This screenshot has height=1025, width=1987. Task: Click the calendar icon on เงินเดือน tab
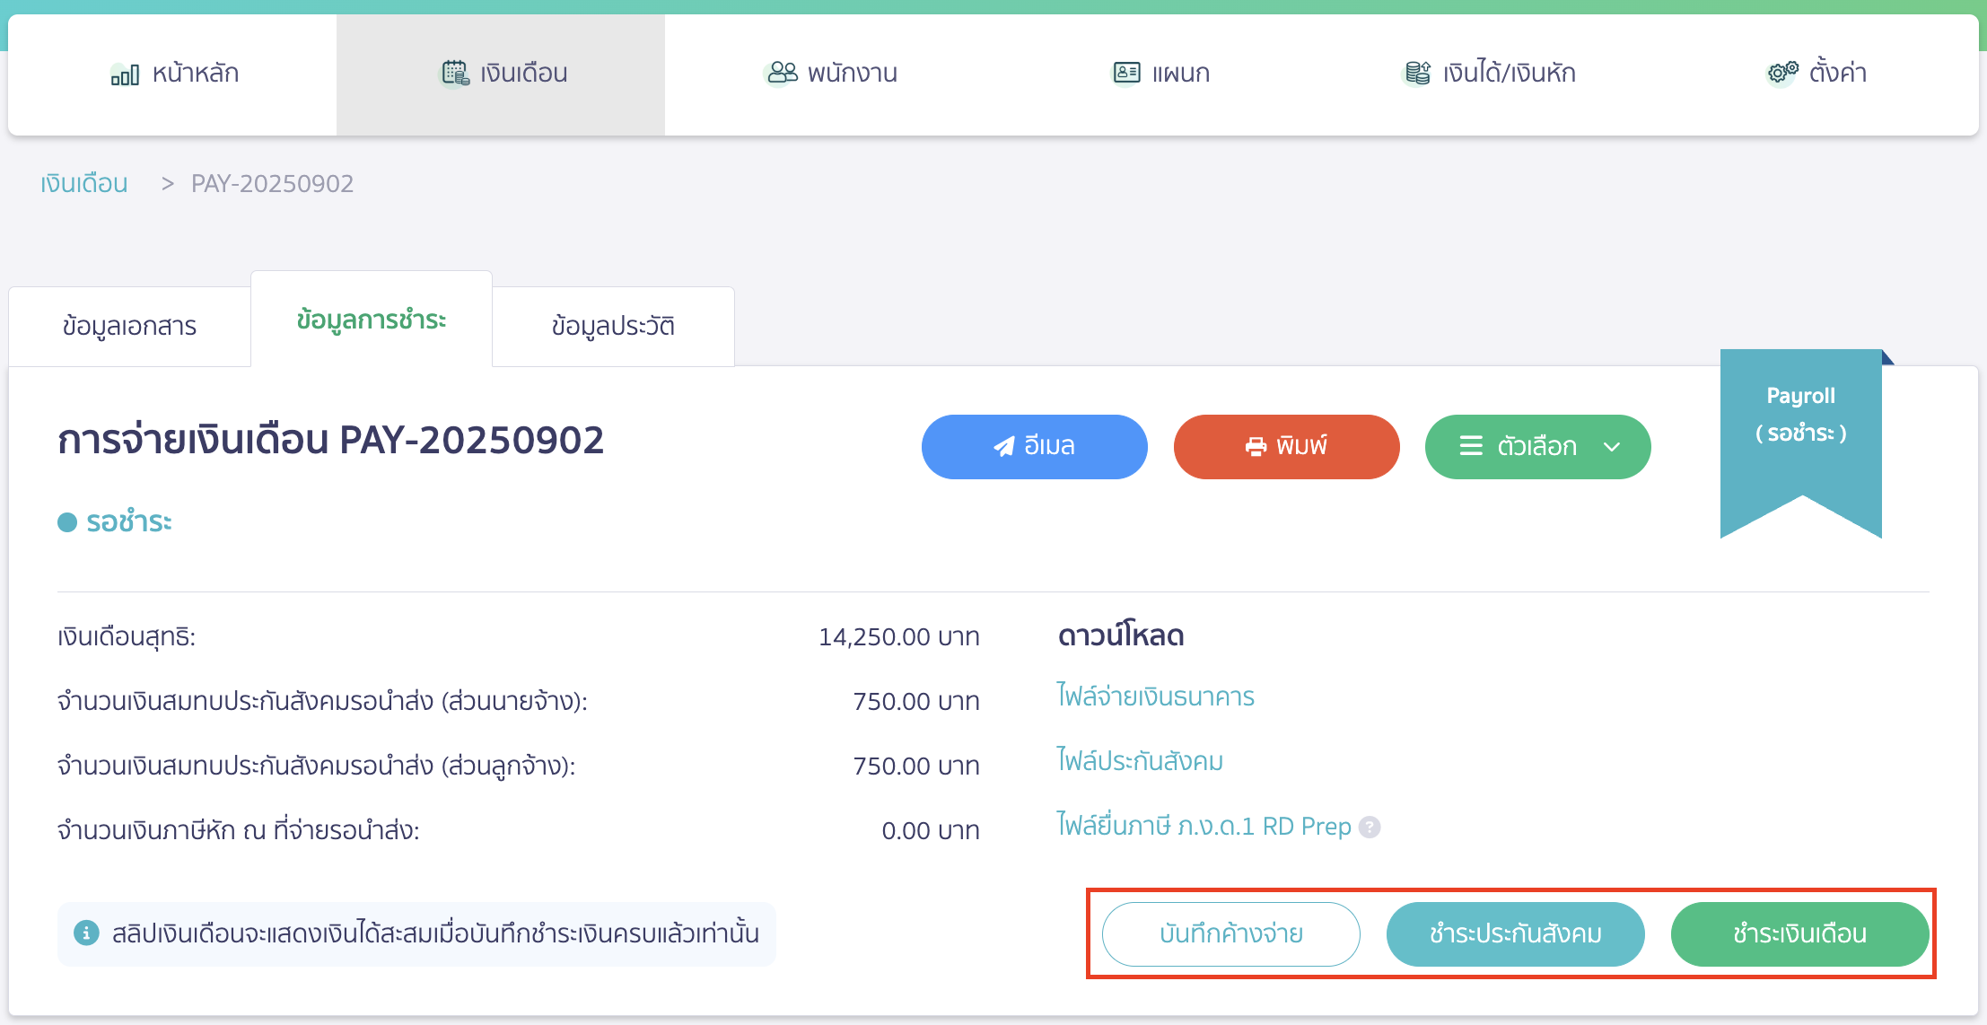point(455,72)
